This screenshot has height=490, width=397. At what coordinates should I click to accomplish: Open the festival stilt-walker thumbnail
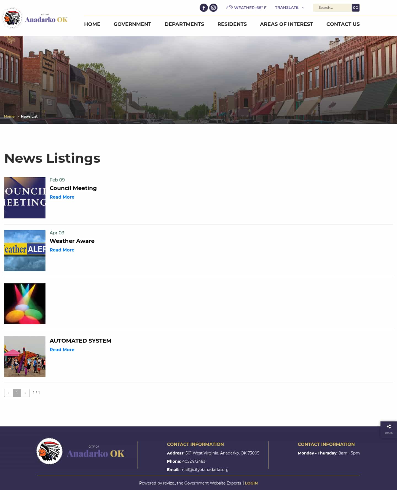[x=25, y=356]
